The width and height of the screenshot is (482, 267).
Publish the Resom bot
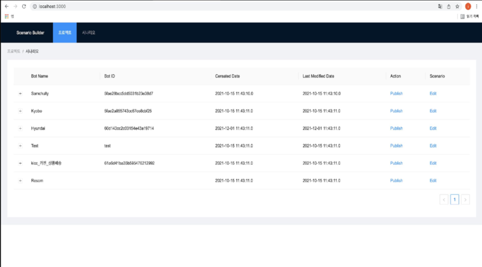click(396, 181)
